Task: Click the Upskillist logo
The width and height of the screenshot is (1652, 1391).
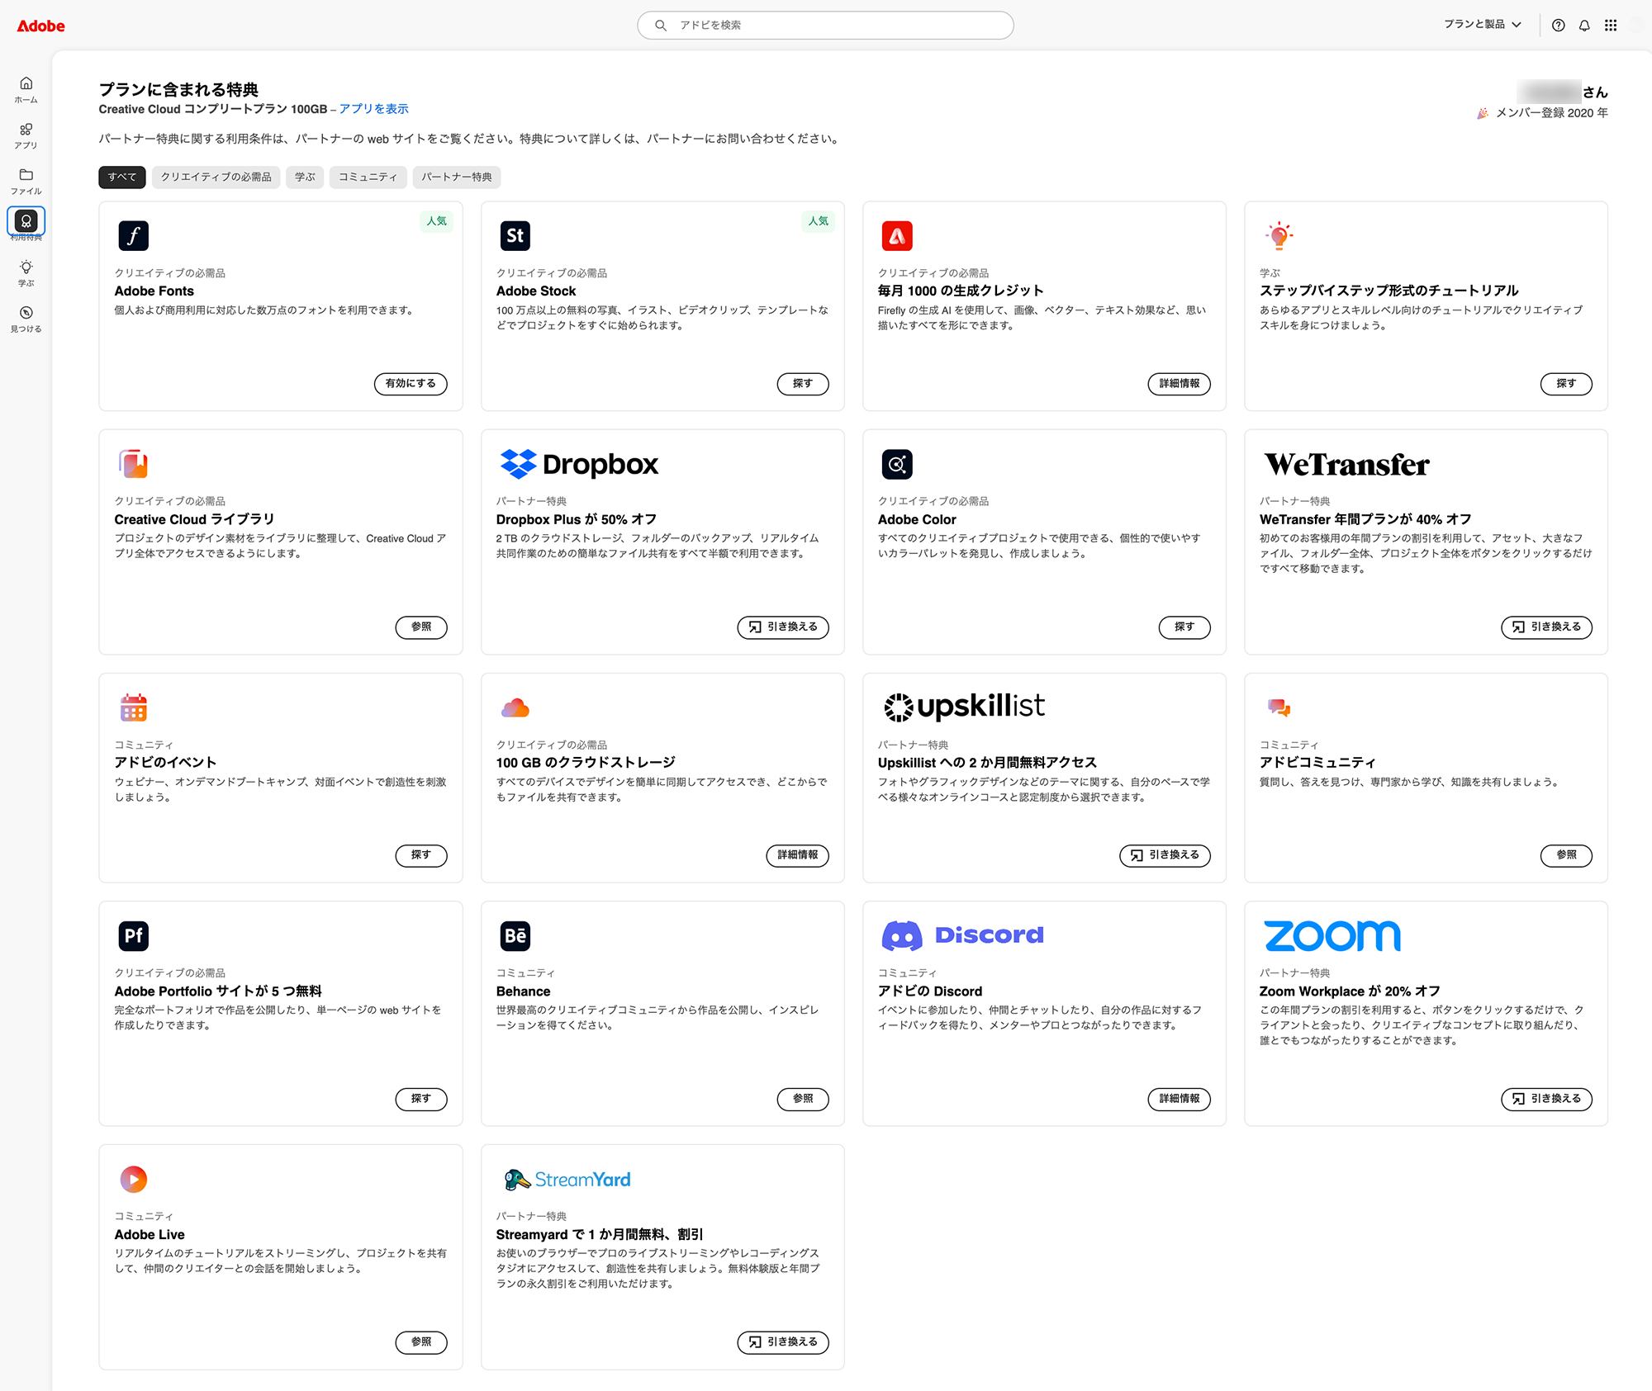Action: tap(963, 707)
